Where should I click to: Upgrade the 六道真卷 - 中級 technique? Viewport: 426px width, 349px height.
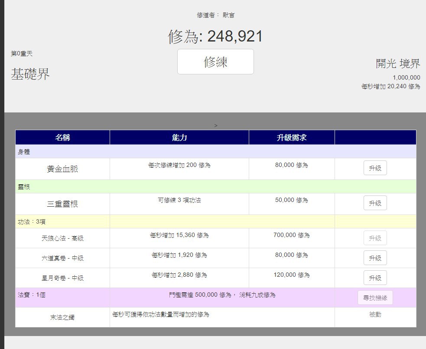375,258
